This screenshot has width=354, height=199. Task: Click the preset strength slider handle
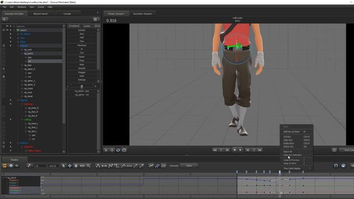point(82,86)
